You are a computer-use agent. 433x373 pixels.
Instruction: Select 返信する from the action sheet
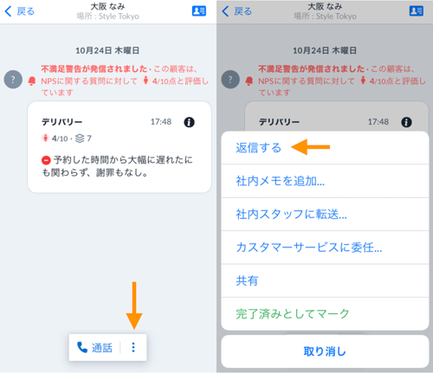pyautogui.click(x=325, y=148)
